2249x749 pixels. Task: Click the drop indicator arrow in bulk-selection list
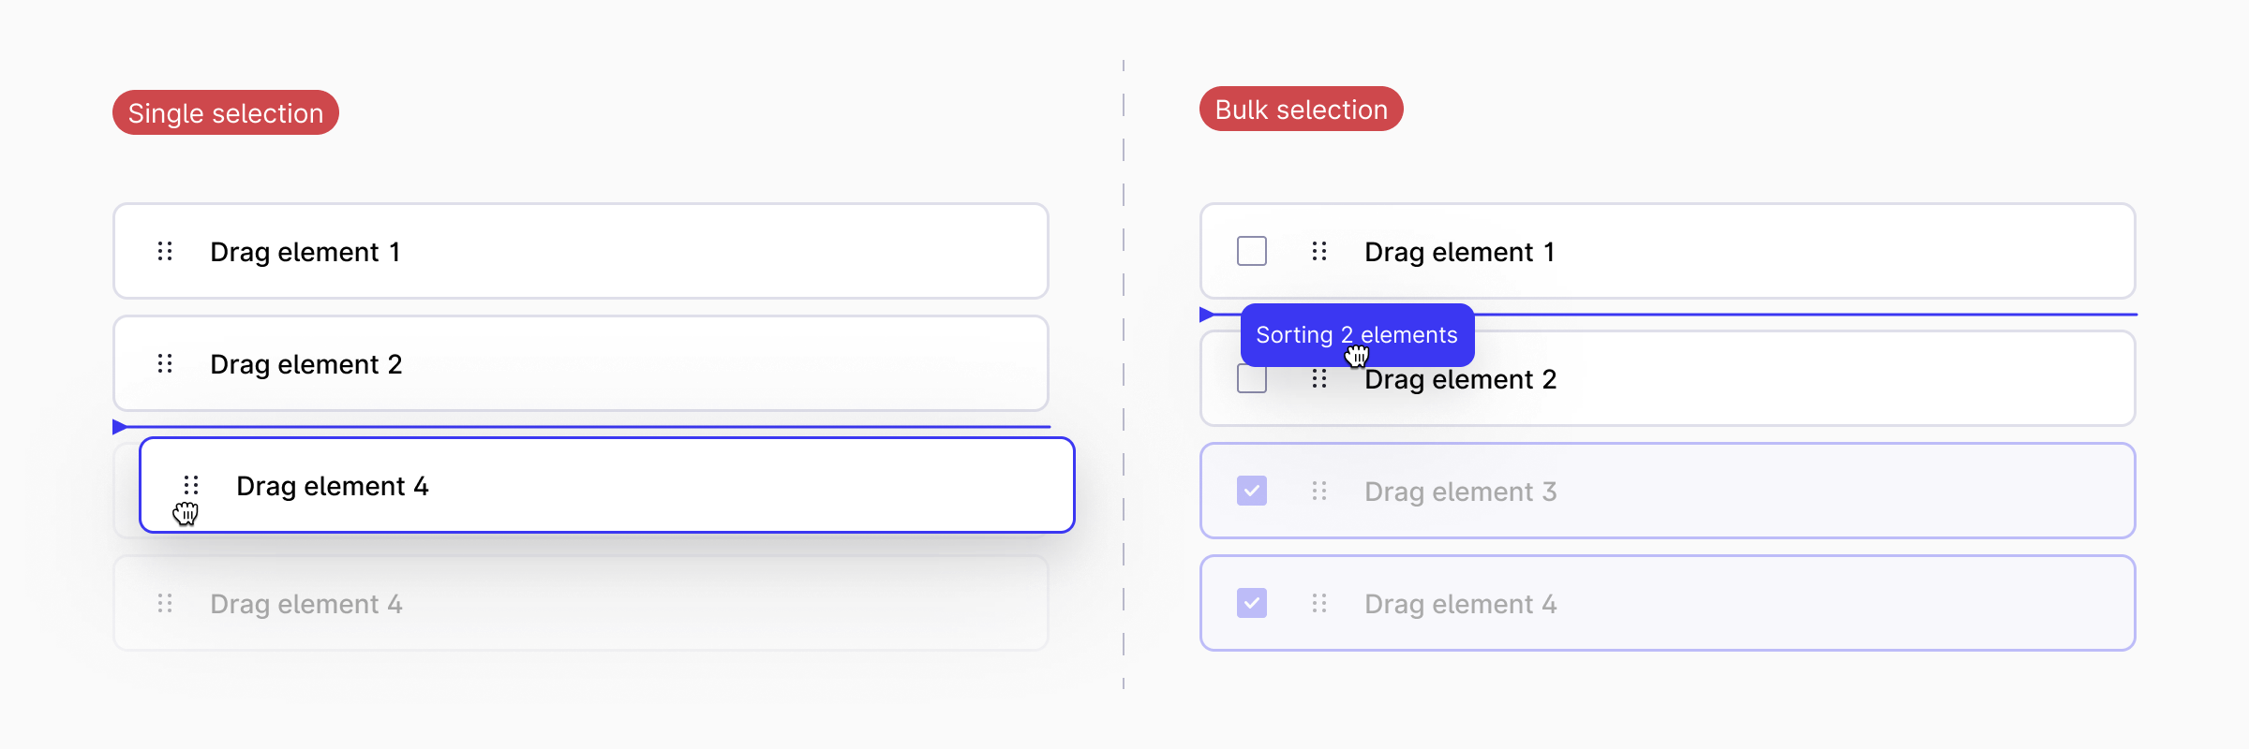(1206, 315)
